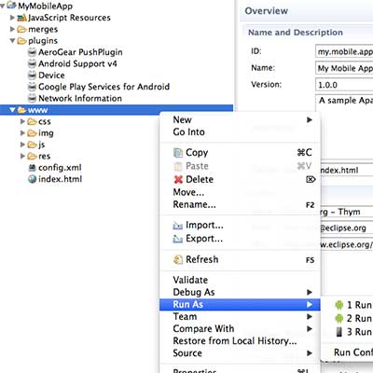
Task: Click the Refresh icon in menu
Action: [x=178, y=259]
